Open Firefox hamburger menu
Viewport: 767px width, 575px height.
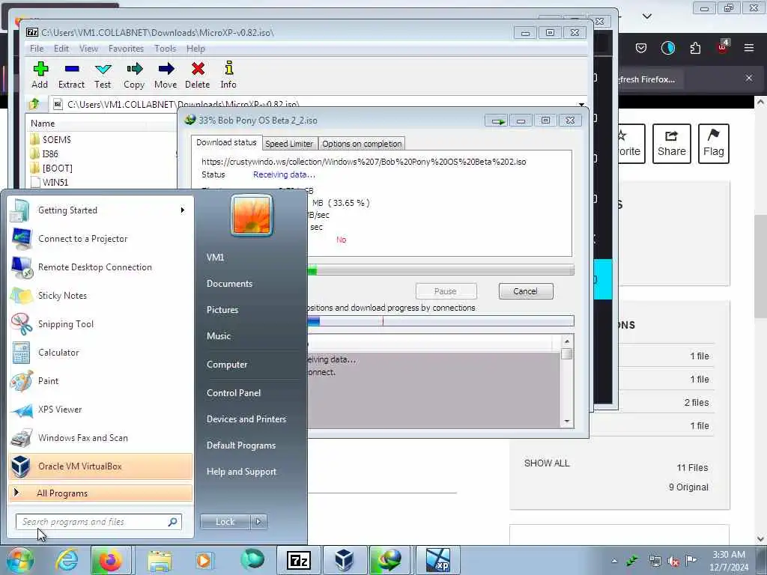[749, 47]
